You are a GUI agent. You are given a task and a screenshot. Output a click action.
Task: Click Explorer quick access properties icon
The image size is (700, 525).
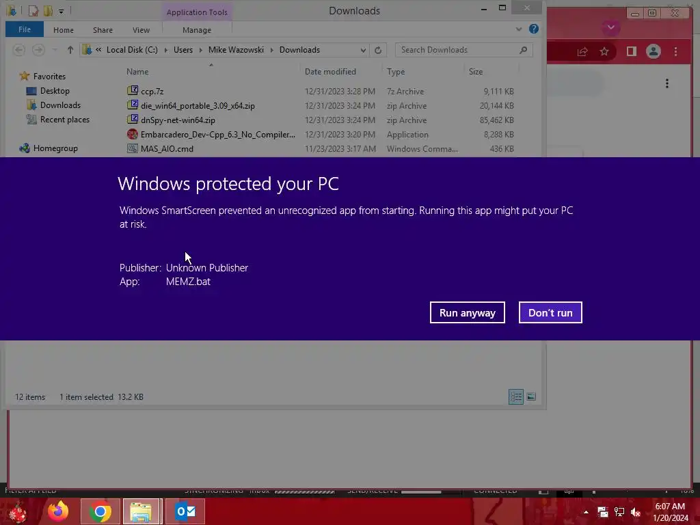pyautogui.click(x=33, y=11)
